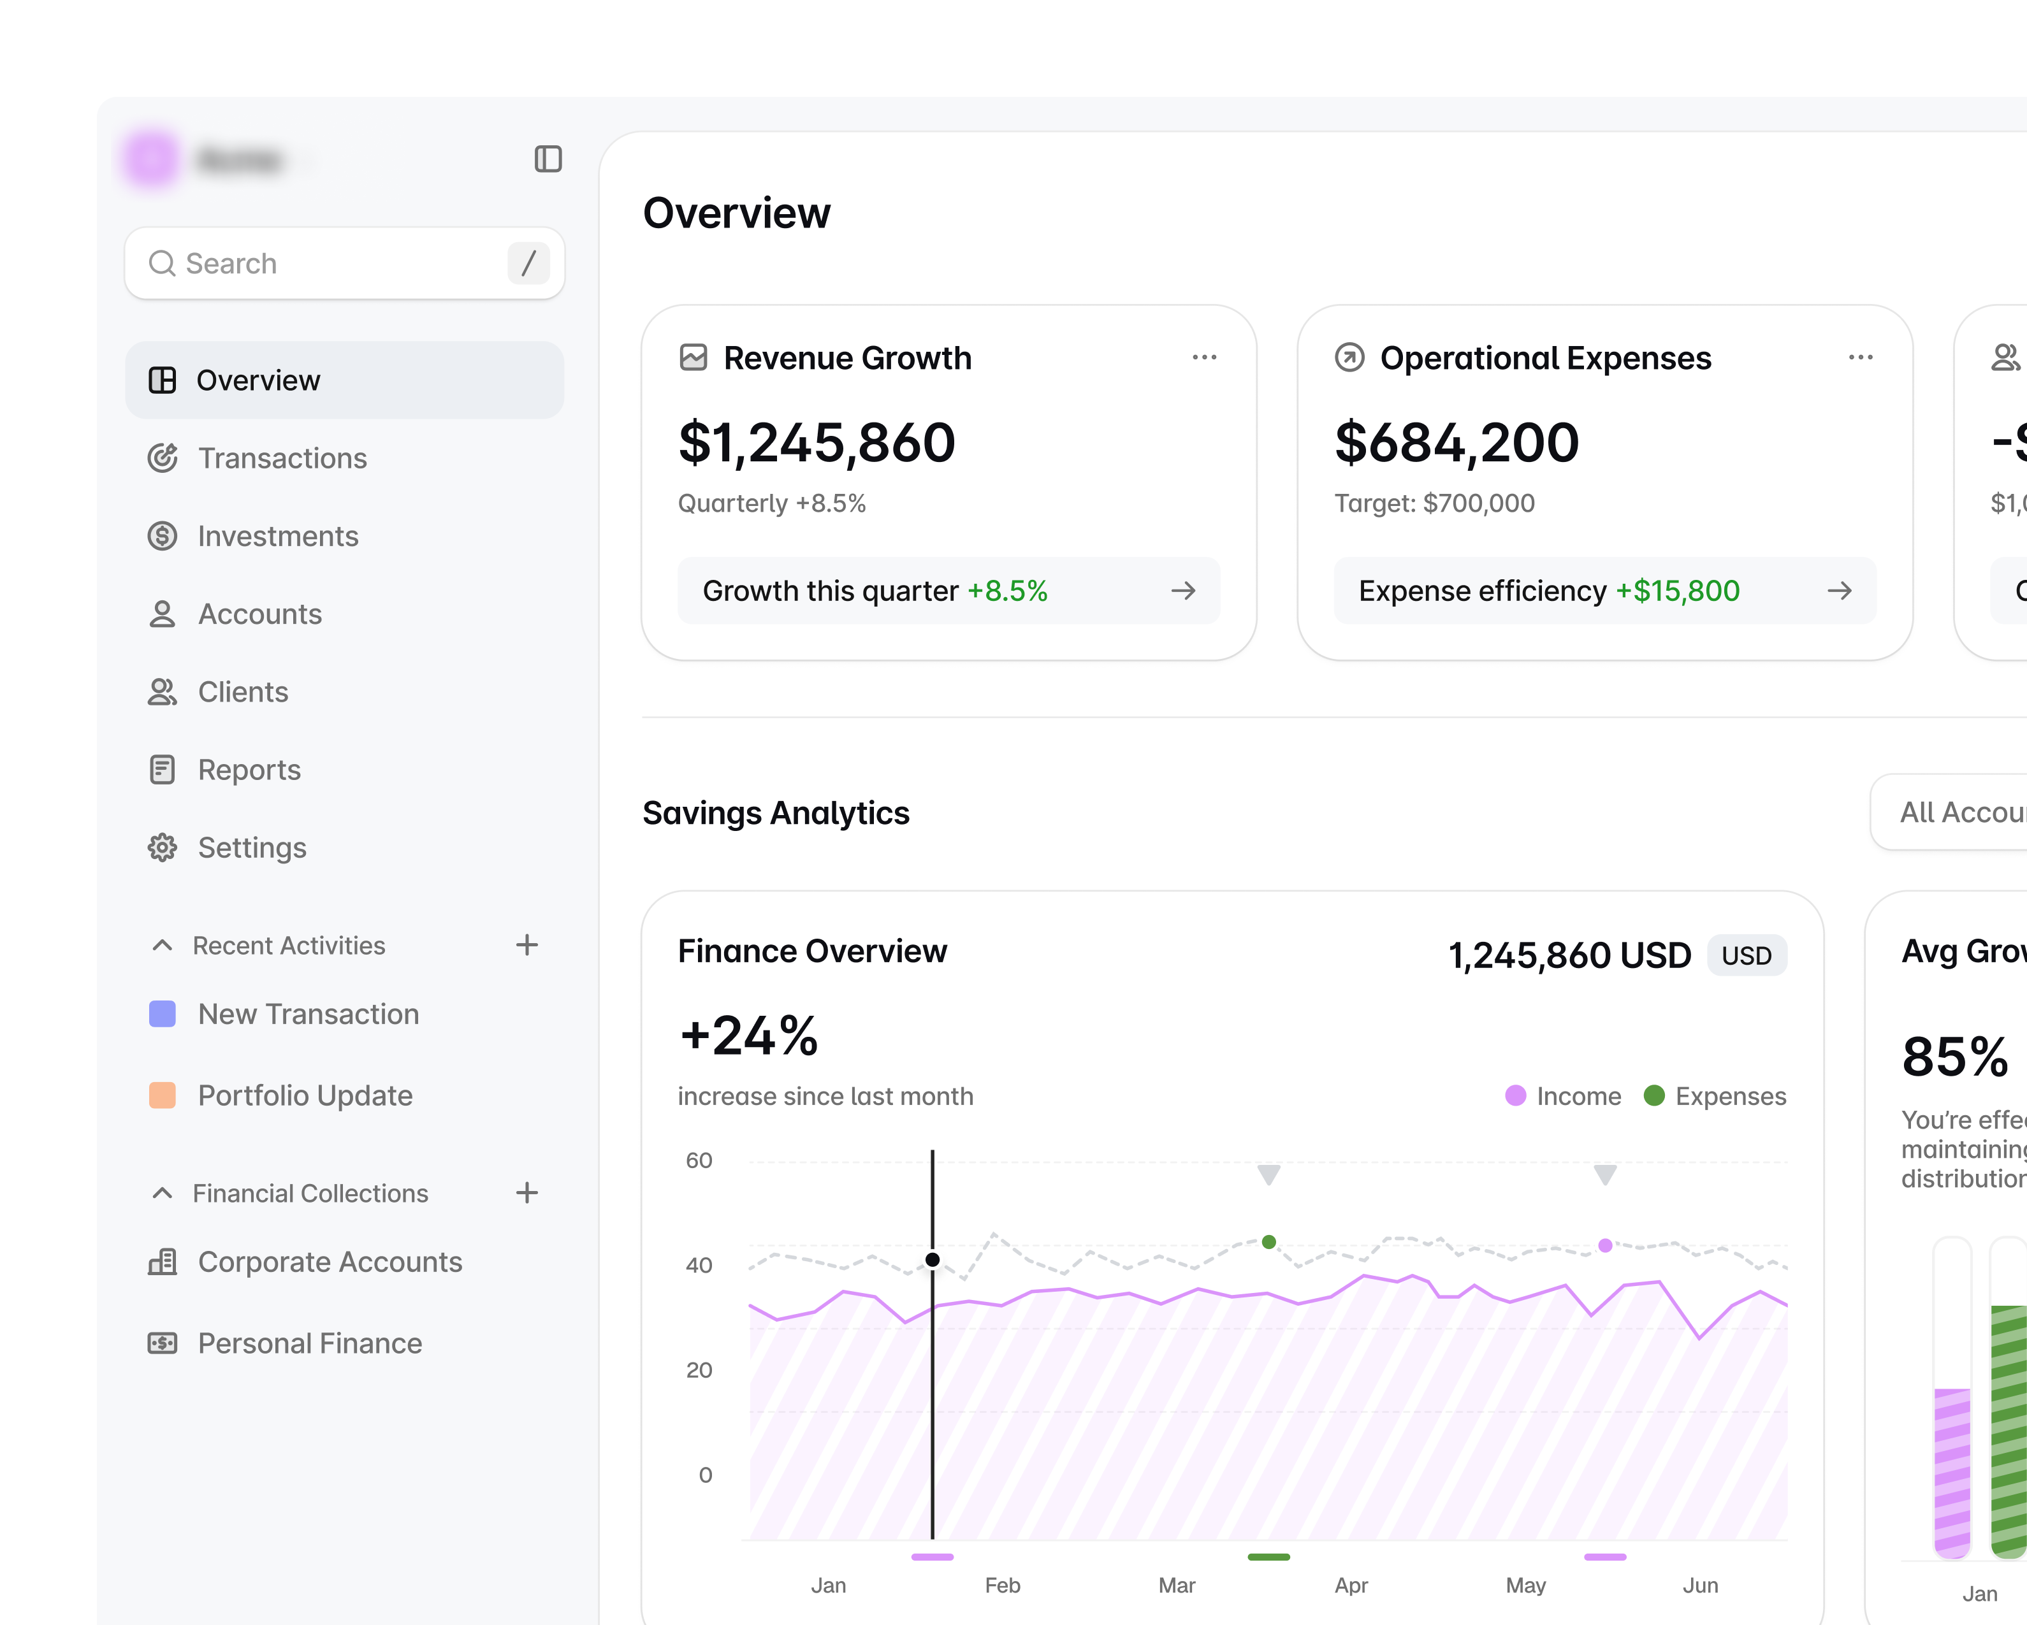Add a new Financial Collection
This screenshot has height=1625, width=2027.
(527, 1193)
